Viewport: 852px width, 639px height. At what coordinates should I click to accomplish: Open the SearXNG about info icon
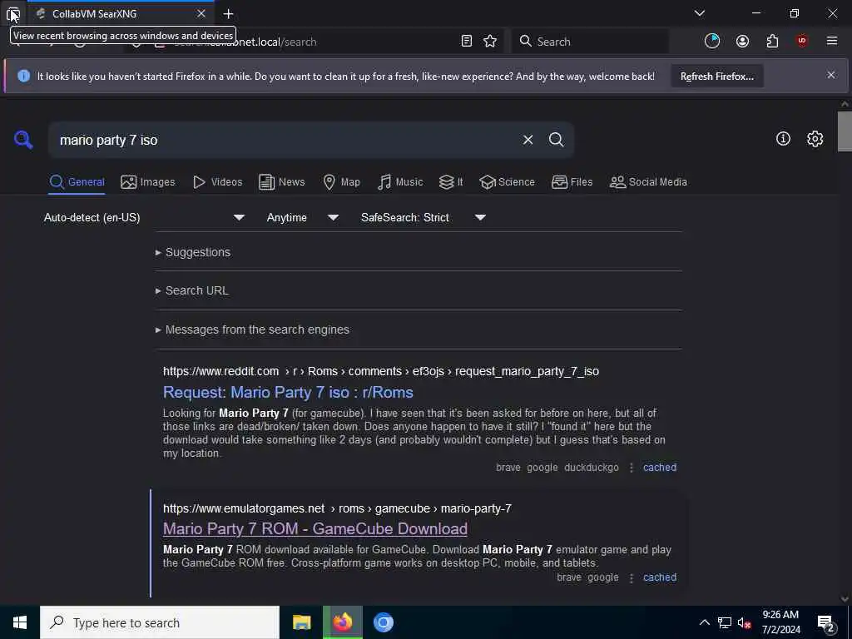point(783,139)
